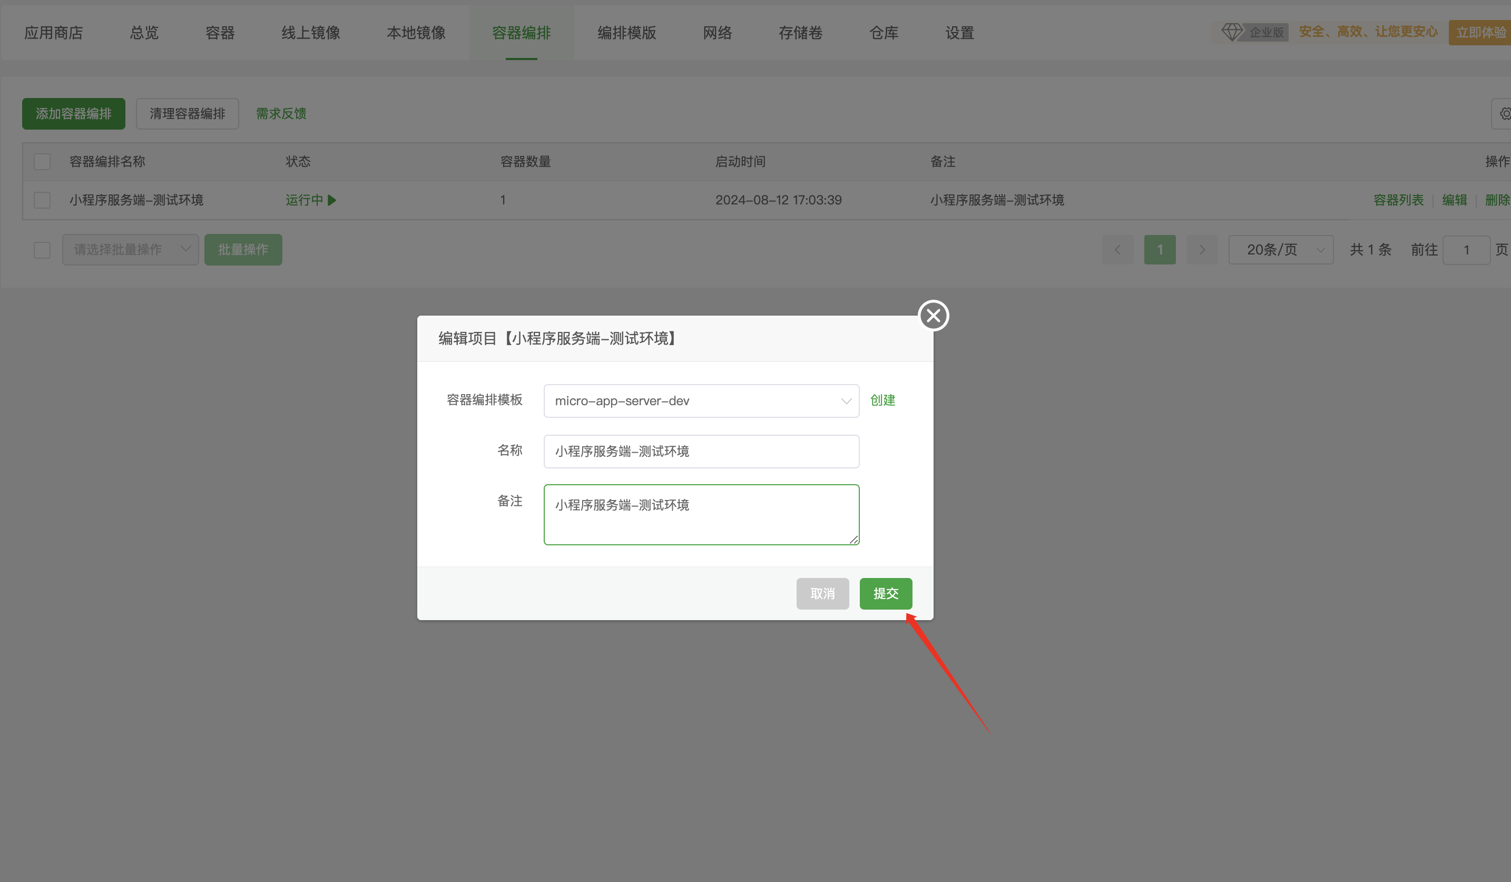Click the 立即体验 button
1511x882 pixels.
1480,32
